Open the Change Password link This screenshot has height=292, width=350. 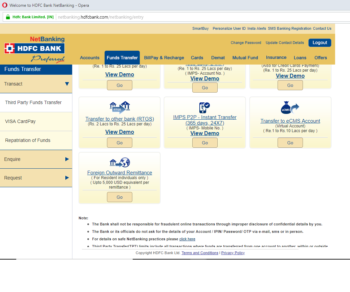pyautogui.click(x=246, y=43)
